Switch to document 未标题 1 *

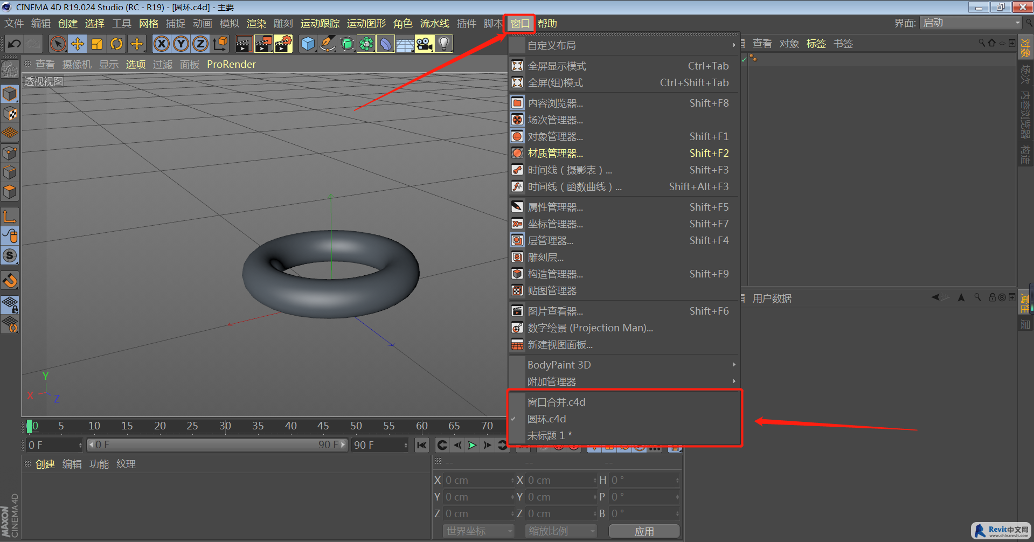(x=623, y=435)
